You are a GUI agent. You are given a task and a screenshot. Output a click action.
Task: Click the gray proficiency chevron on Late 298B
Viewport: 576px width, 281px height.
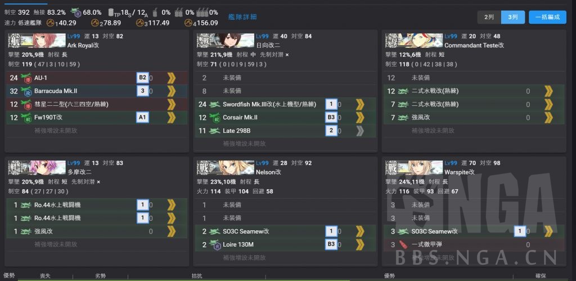click(360, 131)
